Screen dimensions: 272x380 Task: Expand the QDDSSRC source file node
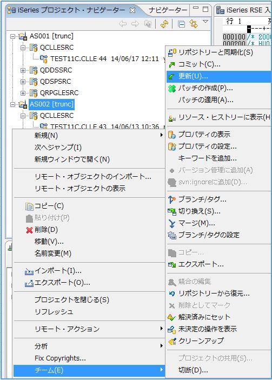tap(23, 70)
